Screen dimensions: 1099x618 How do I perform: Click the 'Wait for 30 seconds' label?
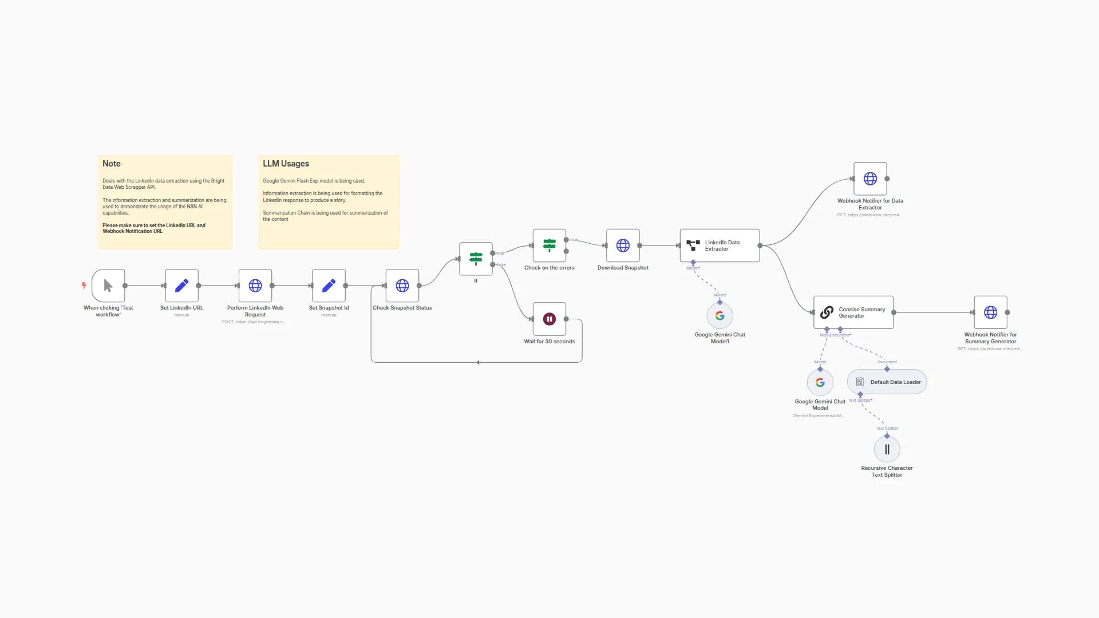pos(549,342)
